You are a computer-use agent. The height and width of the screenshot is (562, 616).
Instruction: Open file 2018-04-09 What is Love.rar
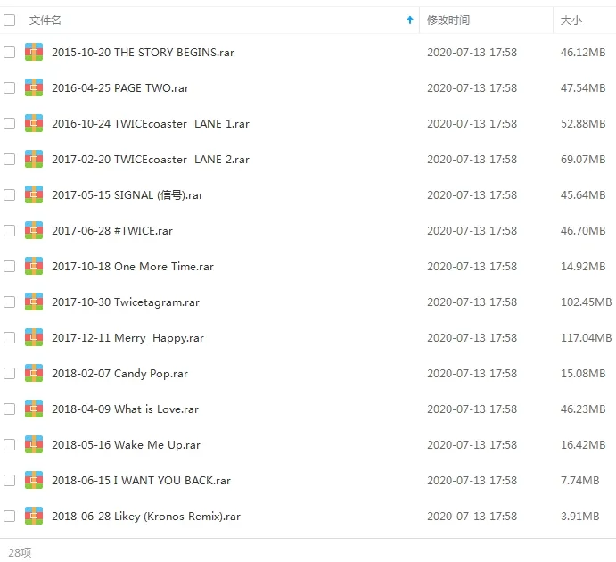click(x=126, y=409)
